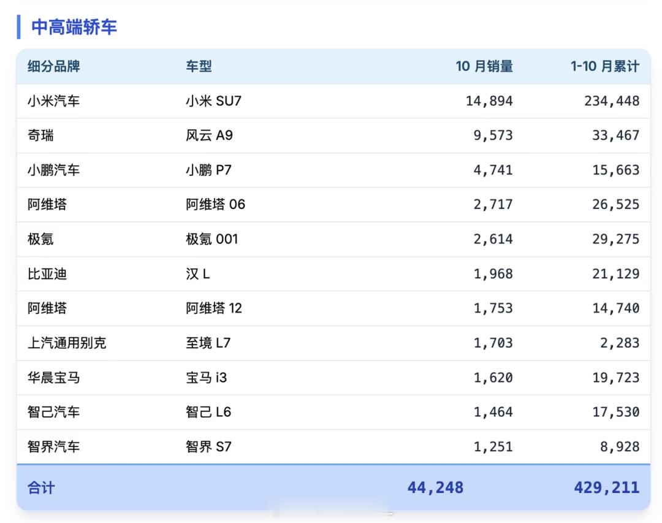The image size is (662, 523).
Task: Click the 15,663 cumulative value
Action: click(x=616, y=170)
